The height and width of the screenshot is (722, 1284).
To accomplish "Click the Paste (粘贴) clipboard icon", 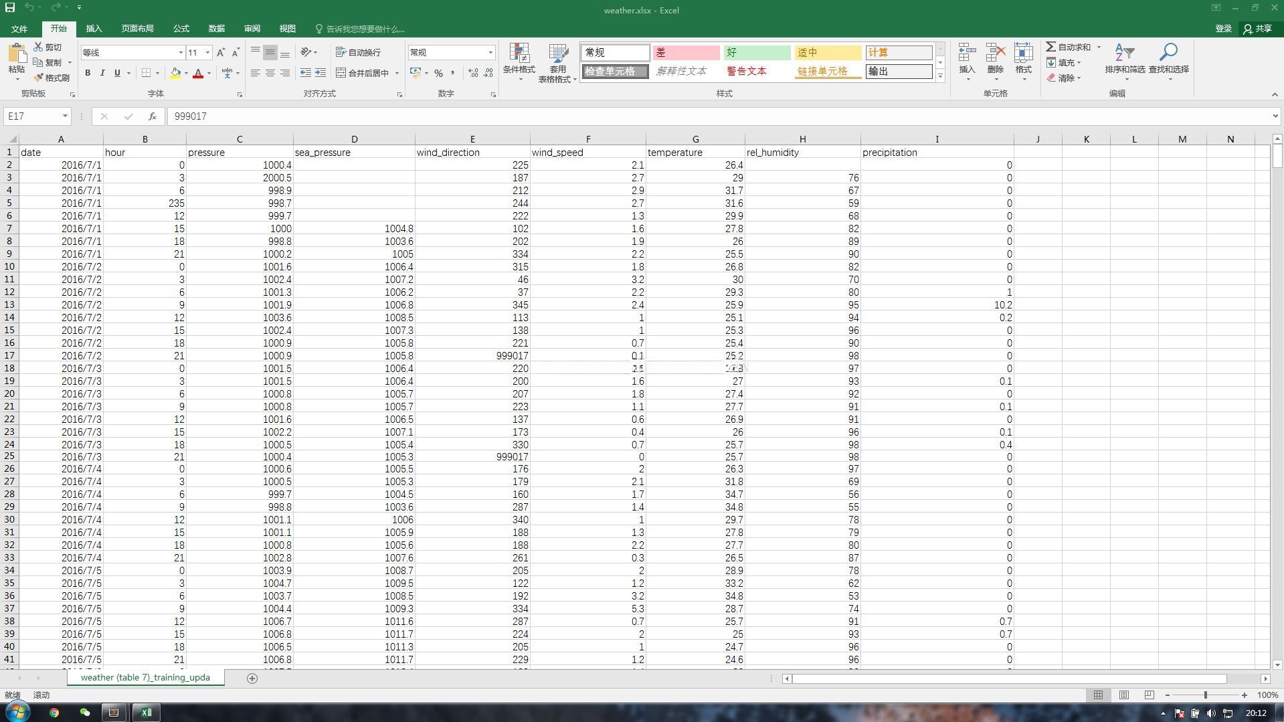I will pos(17,54).
